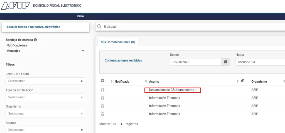285x133 pixels.
Task: Open Notificaciones in the inbox menu
Action: click(x=17, y=45)
